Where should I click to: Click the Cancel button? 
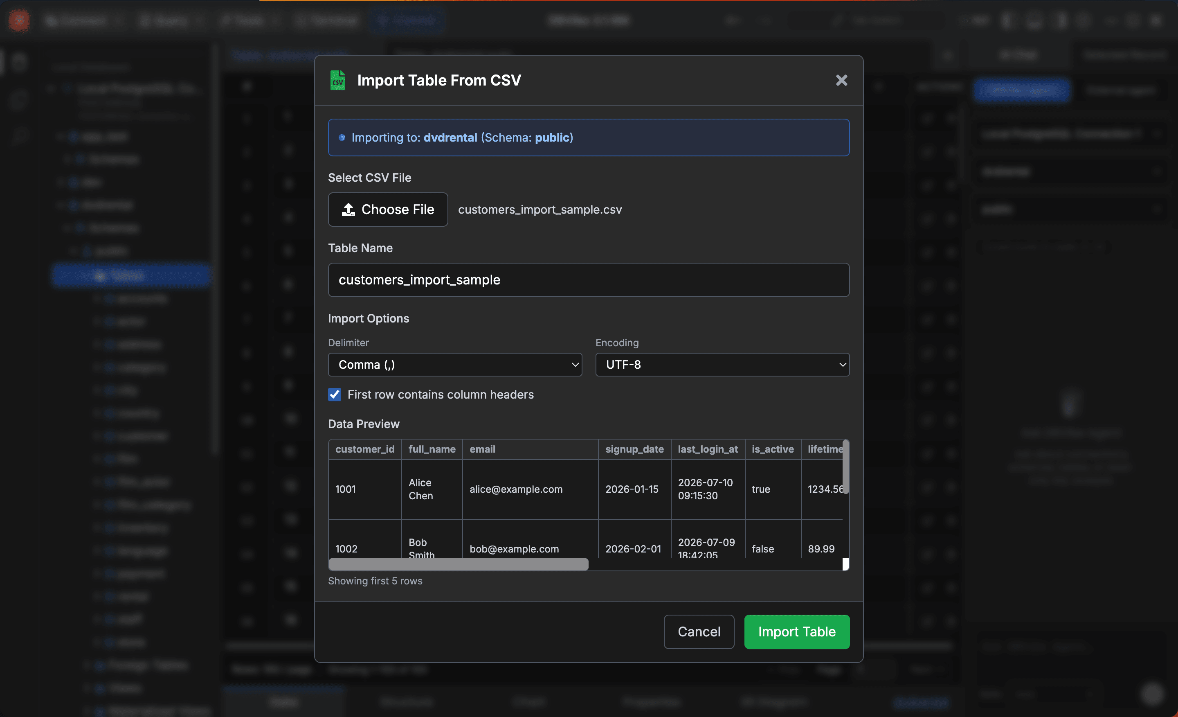click(699, 632)
